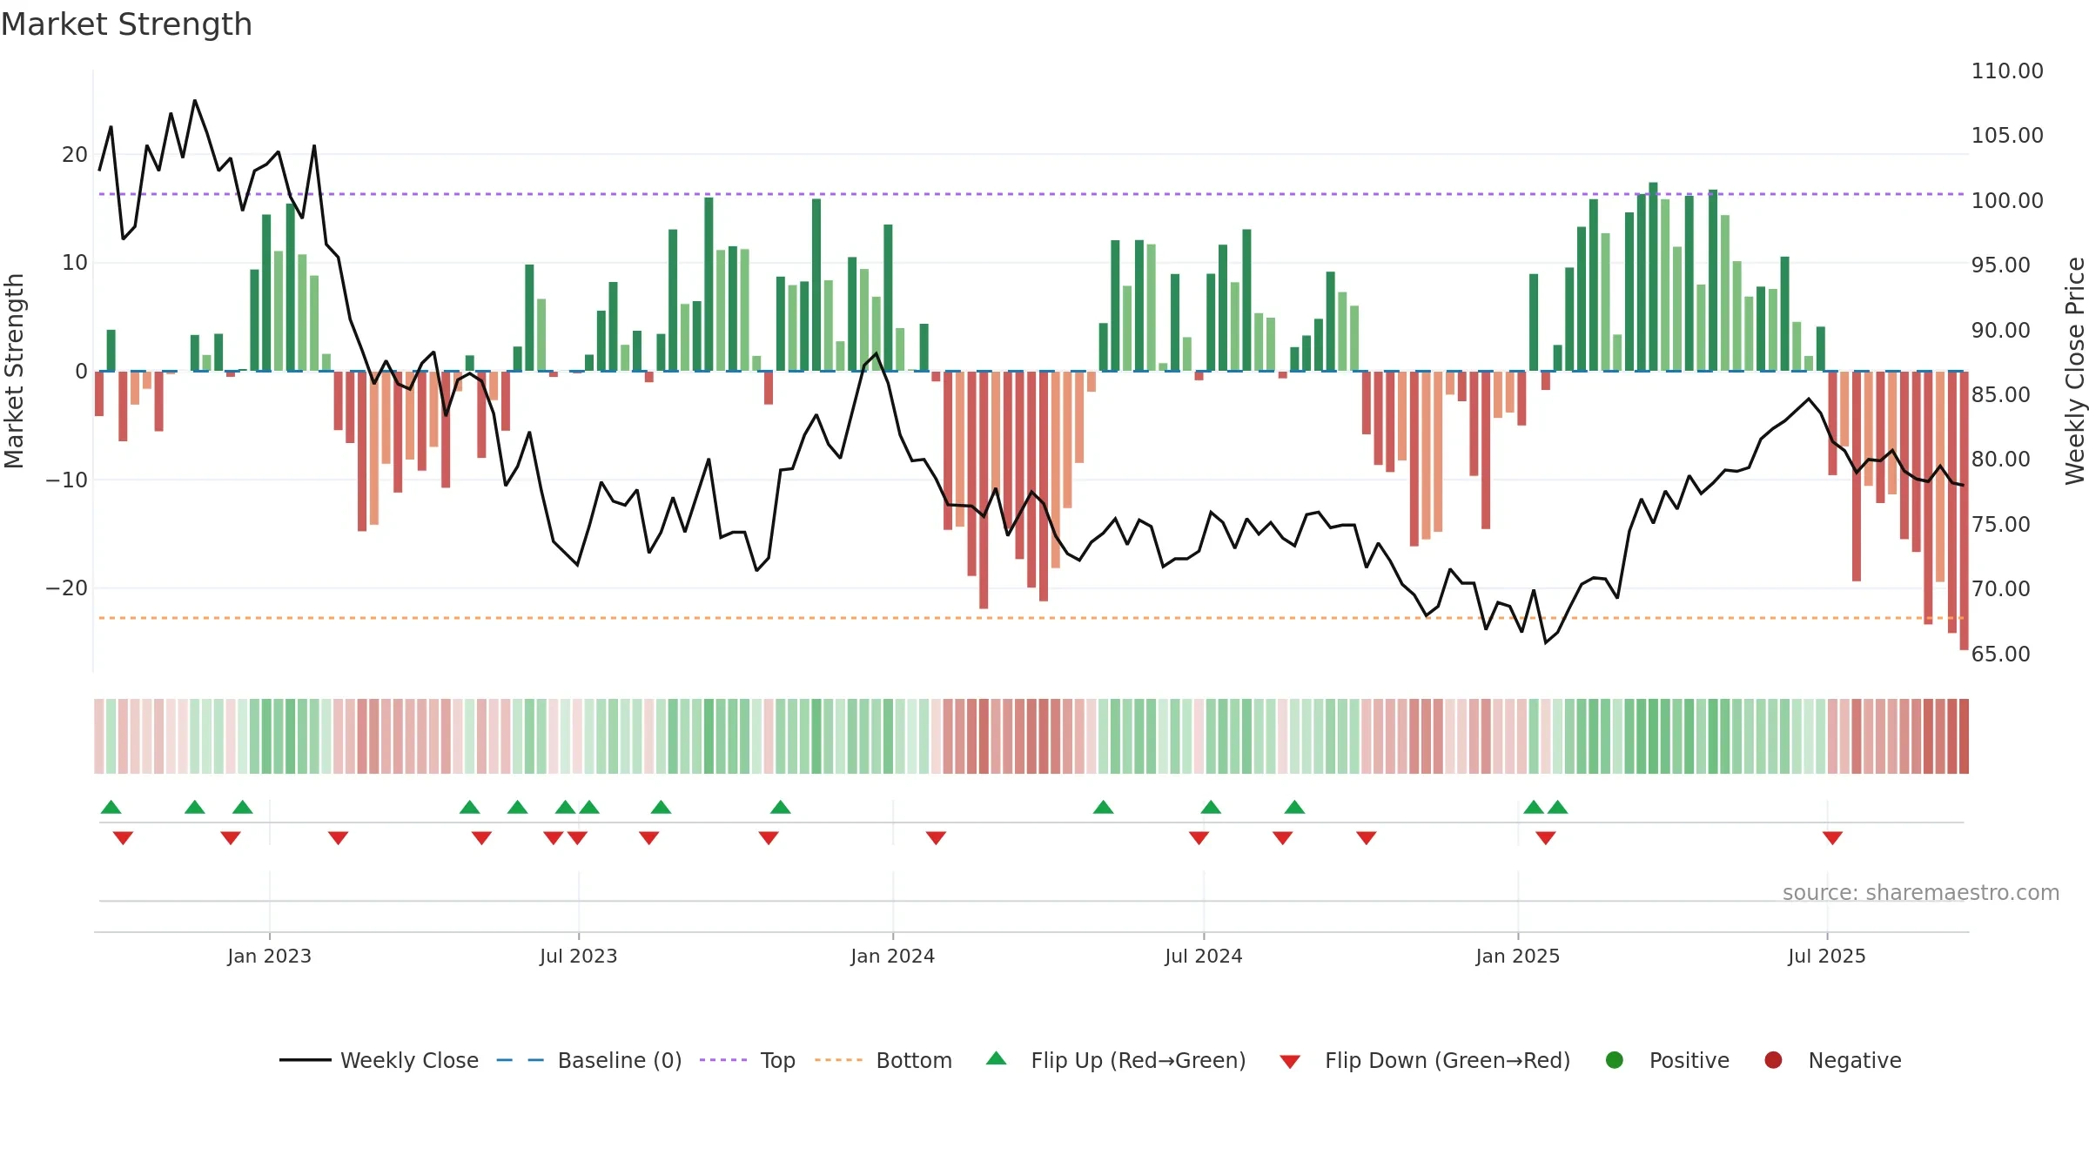Viewport: 2089px width, 1175px height.
Task: Click the red Flip Down legend triangle
Action: pyautogui.click(x=1290, y=1062)
